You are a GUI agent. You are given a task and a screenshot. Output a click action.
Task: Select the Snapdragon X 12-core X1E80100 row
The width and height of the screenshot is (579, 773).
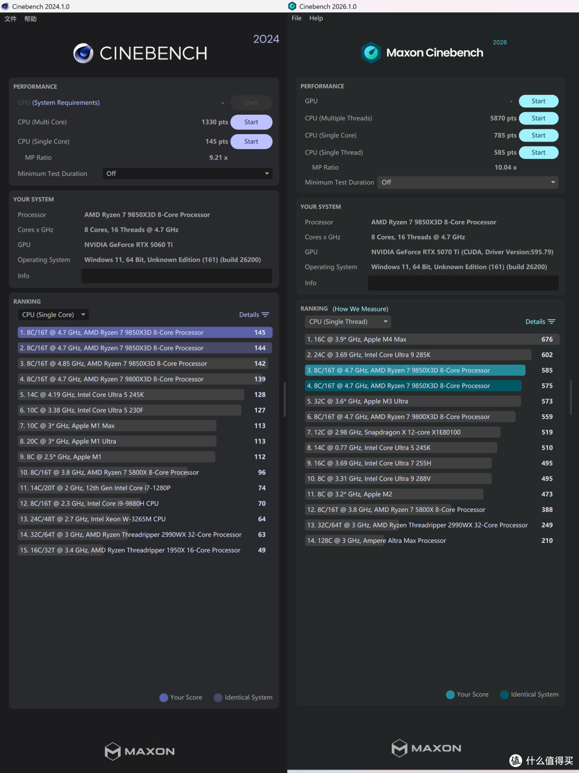coord(432,432)
